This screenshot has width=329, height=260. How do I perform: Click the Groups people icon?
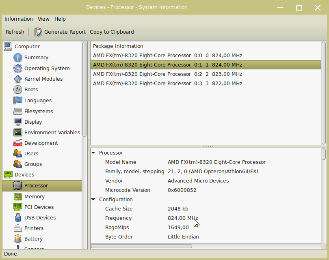pos(17,164)
